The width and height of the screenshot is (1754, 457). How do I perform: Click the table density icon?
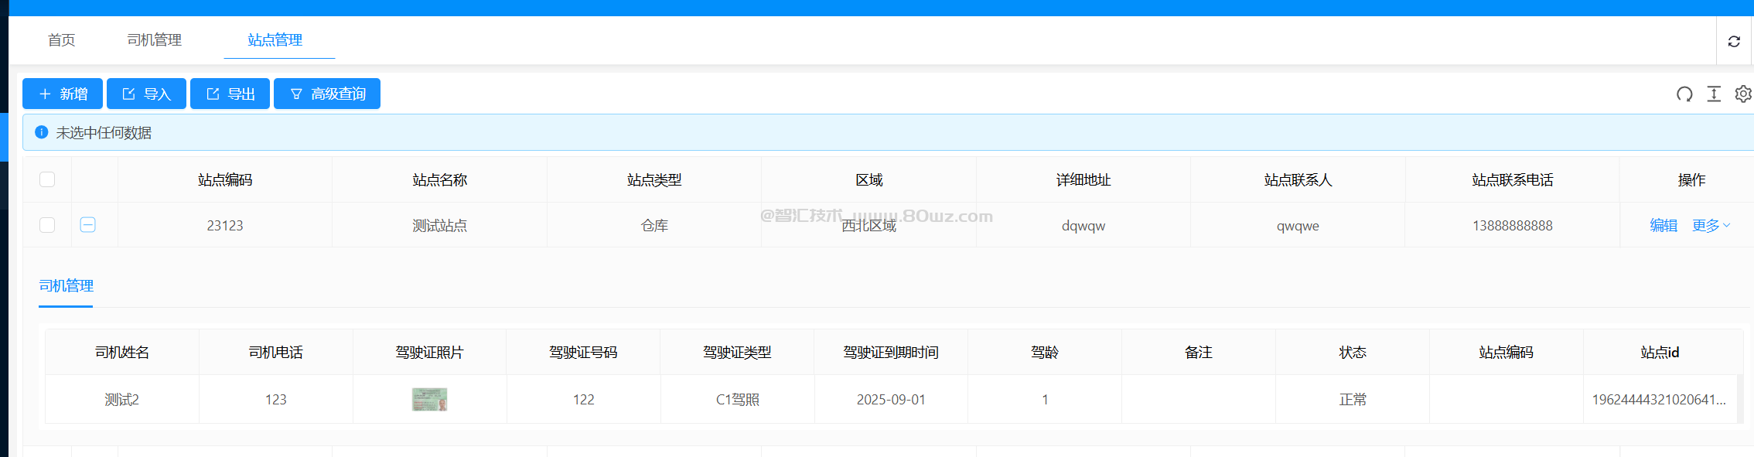point(1714,94)
